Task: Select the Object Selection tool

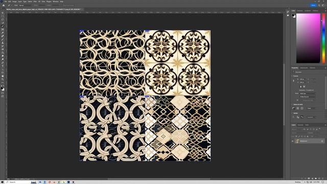Action: click(3, 22)
